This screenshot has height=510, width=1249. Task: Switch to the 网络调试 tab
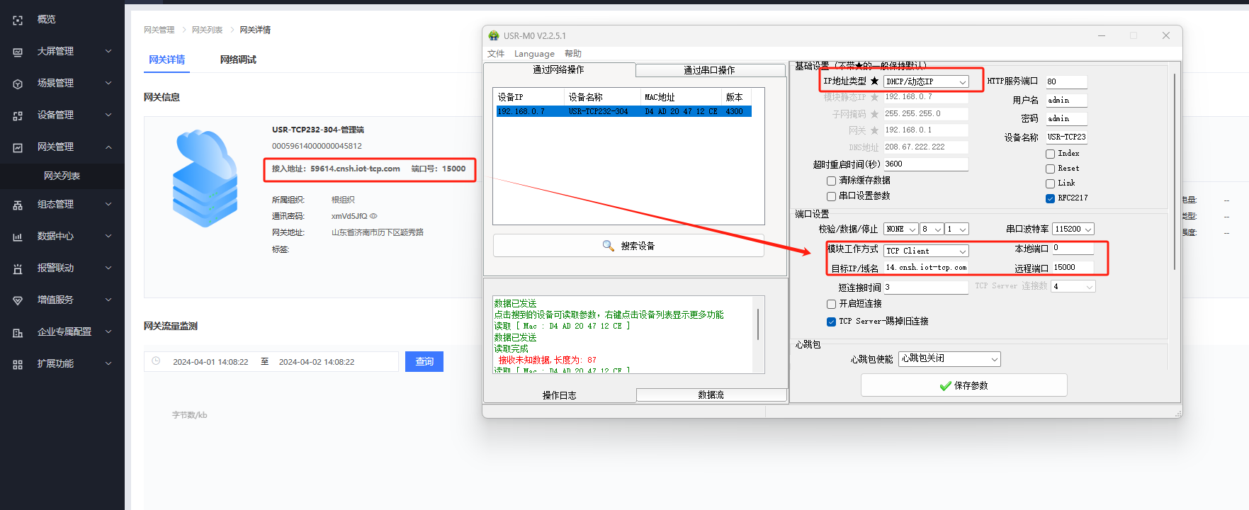(x=238, y=59)
